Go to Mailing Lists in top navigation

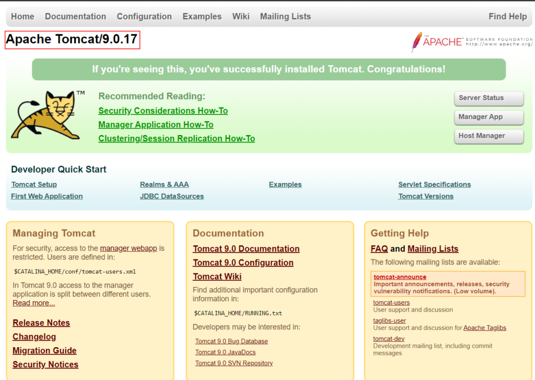(285, 17)
